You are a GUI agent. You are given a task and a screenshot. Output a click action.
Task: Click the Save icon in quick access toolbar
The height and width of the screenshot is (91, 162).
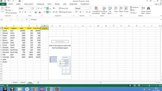(x=5, y=1)
